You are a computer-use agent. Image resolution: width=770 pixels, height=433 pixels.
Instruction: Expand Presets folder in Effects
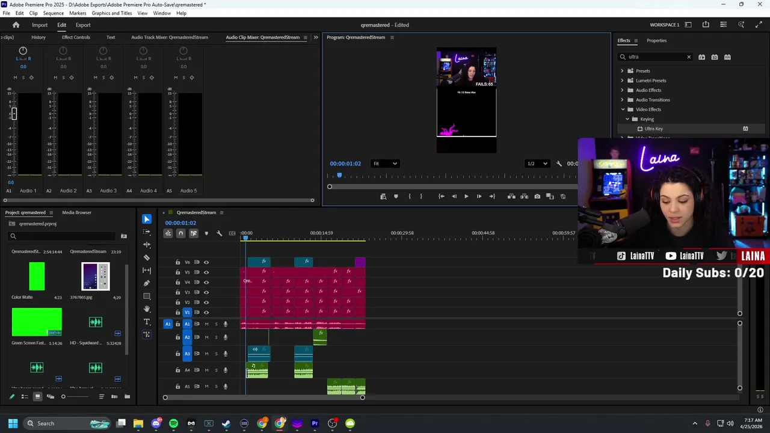pyautogui.click(x=623, y=71)
